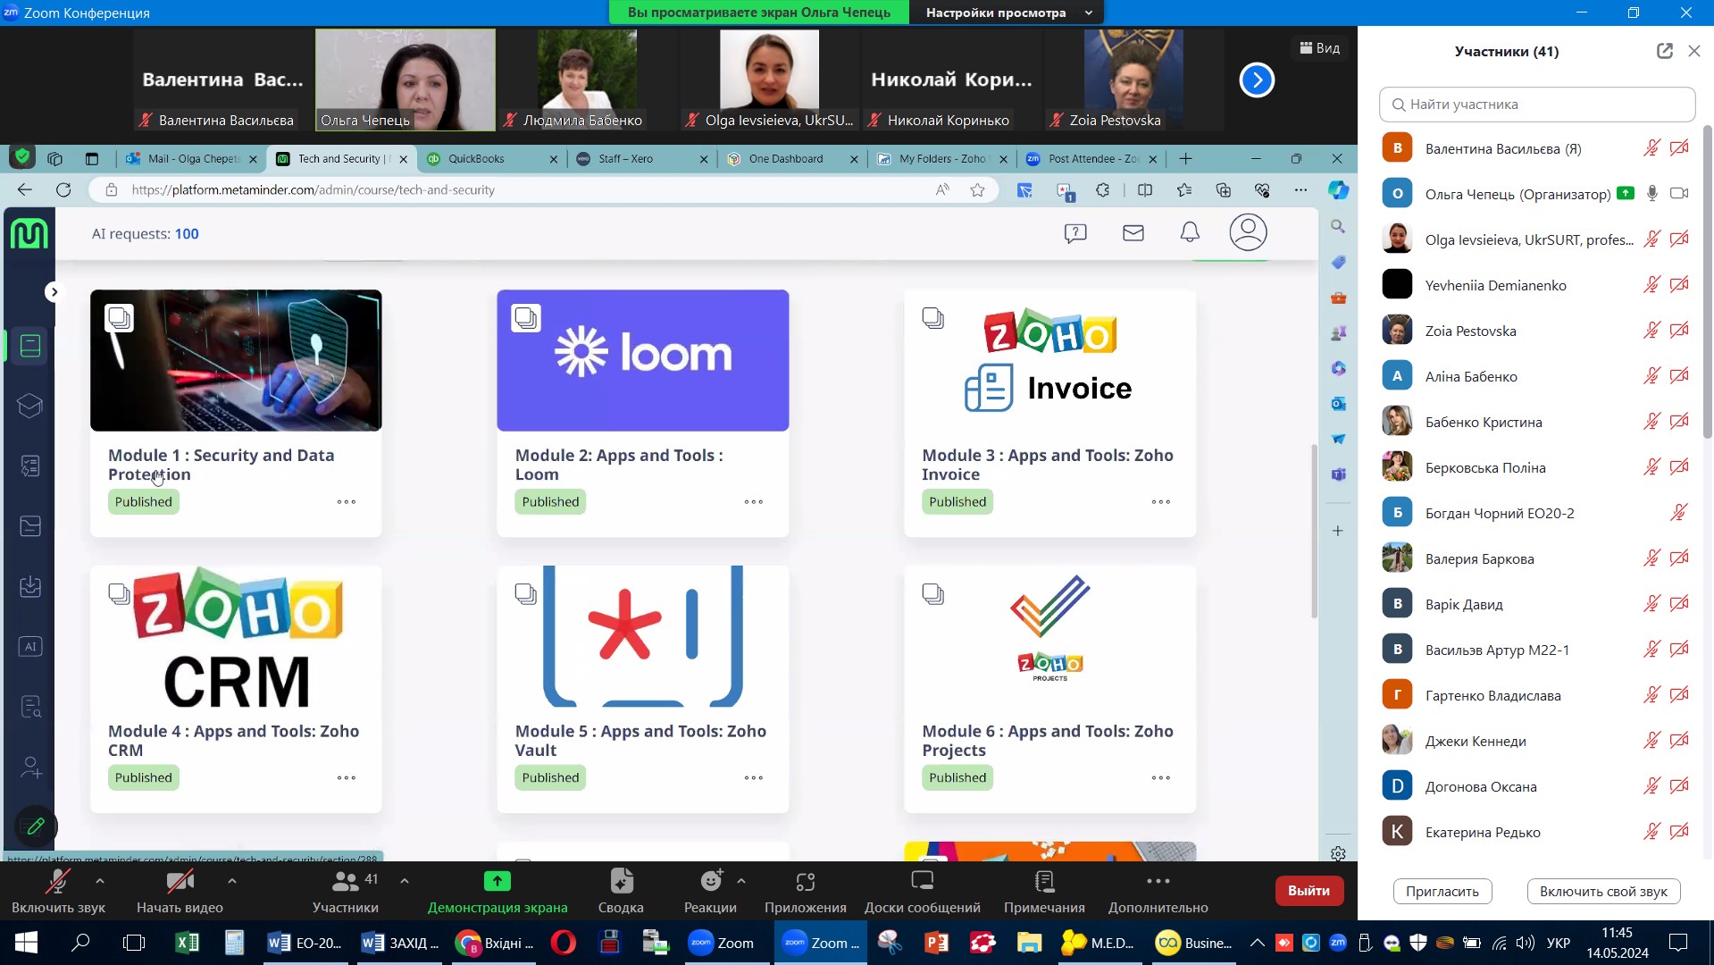Open Примечания notes button
This screenshot has width=1714, height=965.
pyautogui.click(x=1044, y=891)
